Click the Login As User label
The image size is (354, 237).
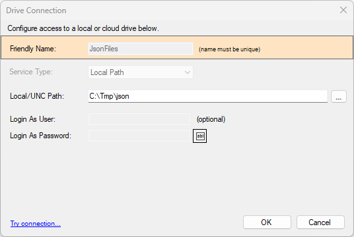pos(33,119)
